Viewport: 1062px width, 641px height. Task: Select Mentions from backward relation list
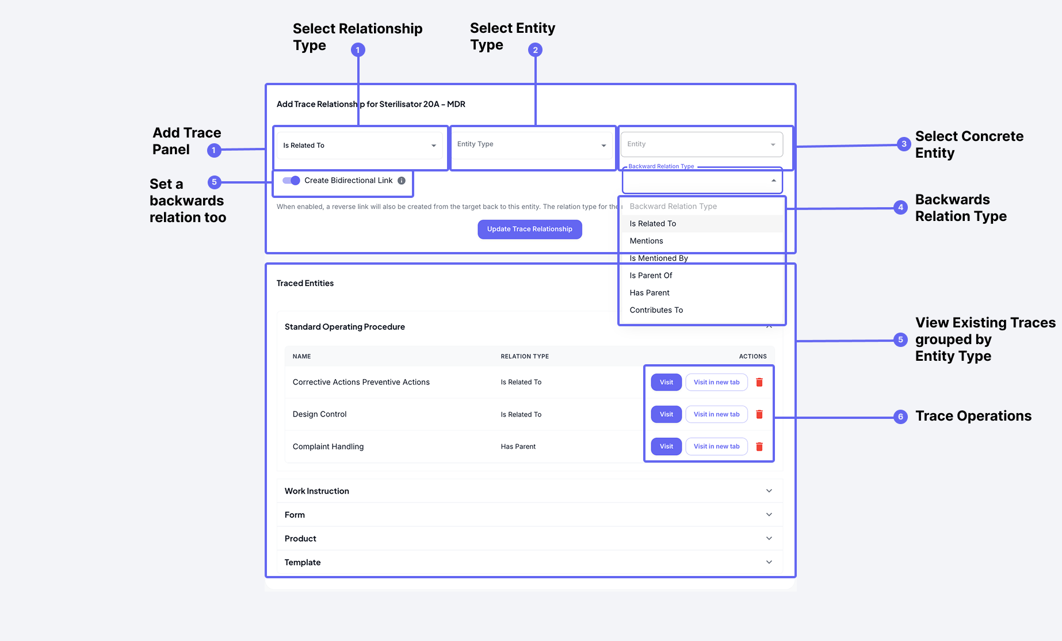tap(646, 241)
